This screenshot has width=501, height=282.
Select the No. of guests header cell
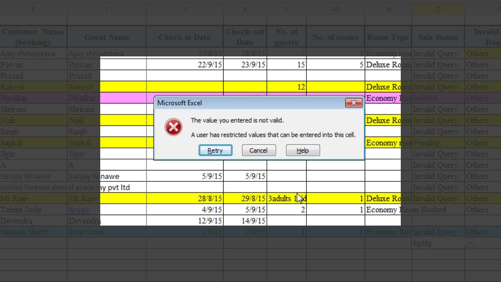[x=287, y=37]
